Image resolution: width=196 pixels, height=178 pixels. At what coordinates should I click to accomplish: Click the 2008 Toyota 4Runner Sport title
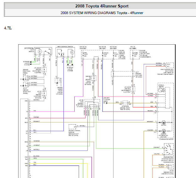tap(102, 6)
